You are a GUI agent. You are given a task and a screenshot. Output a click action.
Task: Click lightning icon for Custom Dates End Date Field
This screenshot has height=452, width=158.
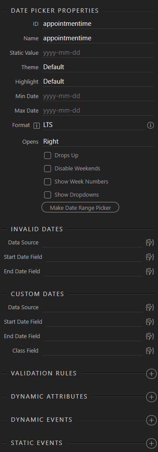pos(150,336)
